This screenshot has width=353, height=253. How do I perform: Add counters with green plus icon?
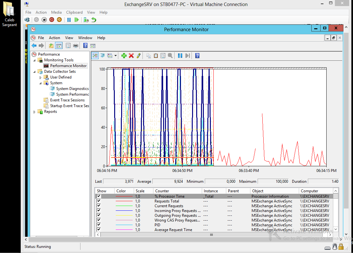pos(124,56)
